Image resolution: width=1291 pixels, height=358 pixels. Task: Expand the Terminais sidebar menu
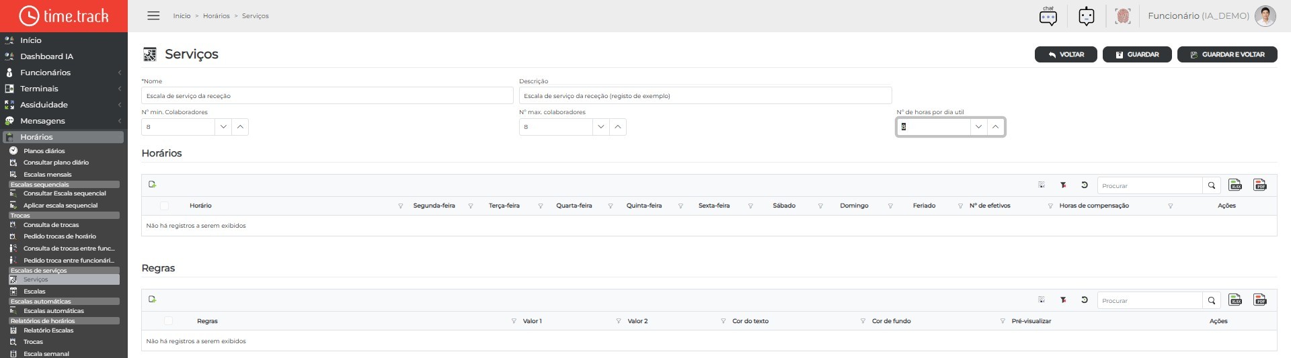[x=64, y=89]
